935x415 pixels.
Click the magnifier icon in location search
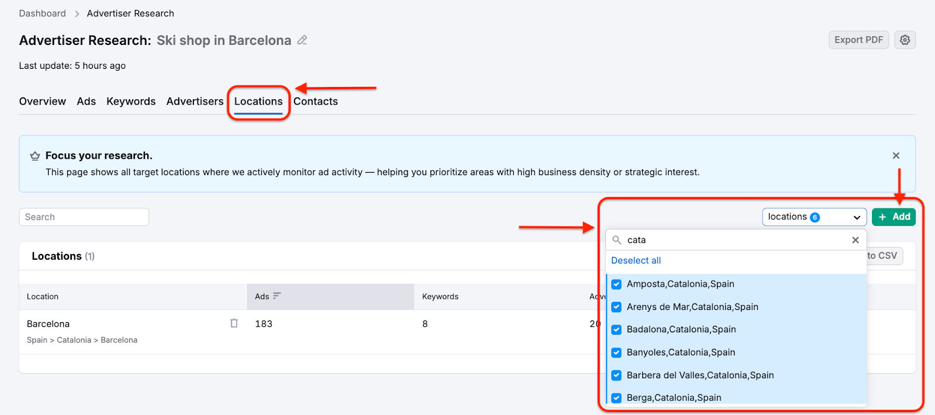pos(617,240)
